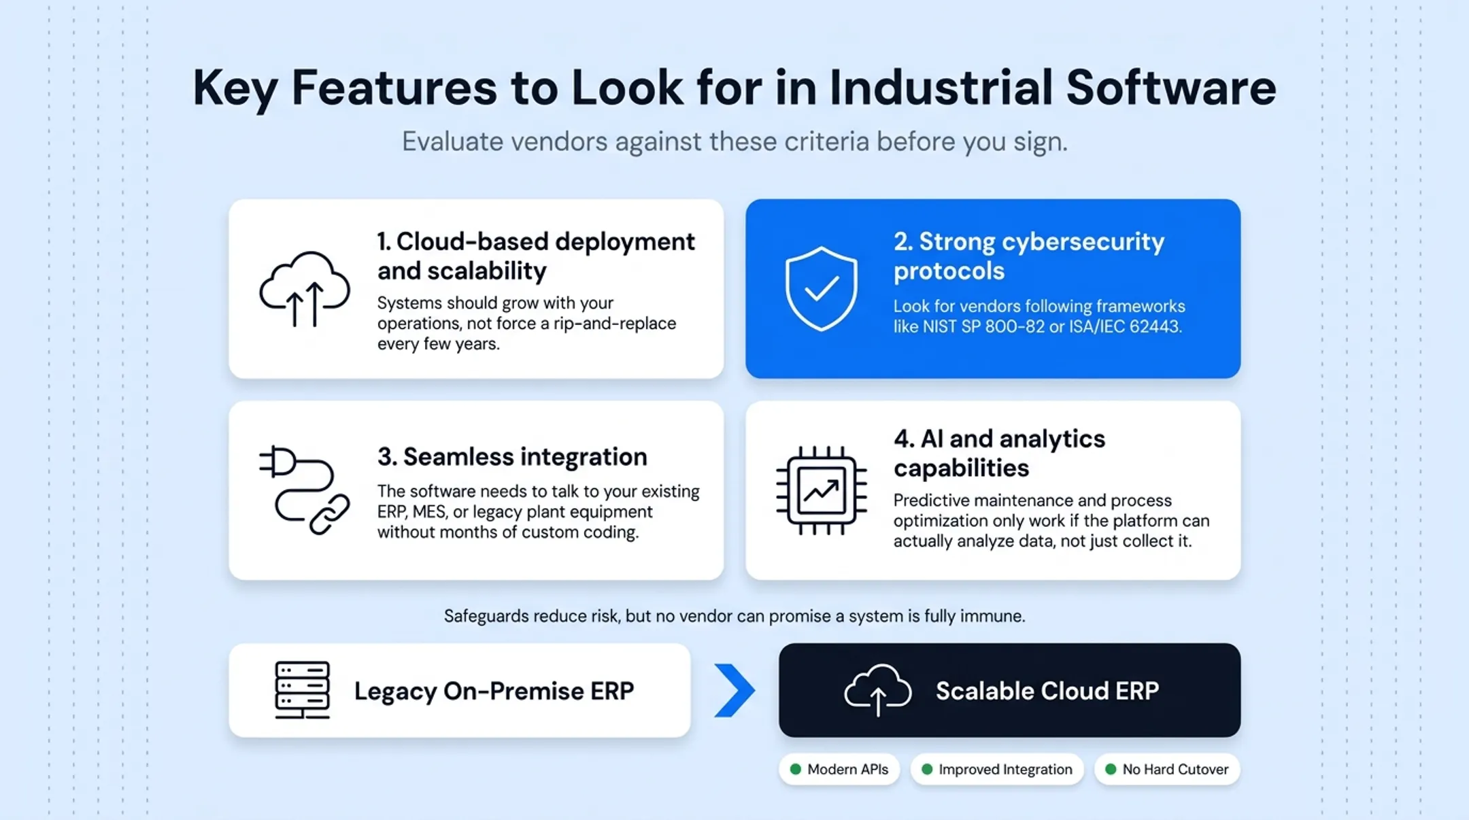This screenshot has height=820, width=1469.
Task: Click the white cloud icon in Scalable Cloud ERP
Action: tap(878, 690)
